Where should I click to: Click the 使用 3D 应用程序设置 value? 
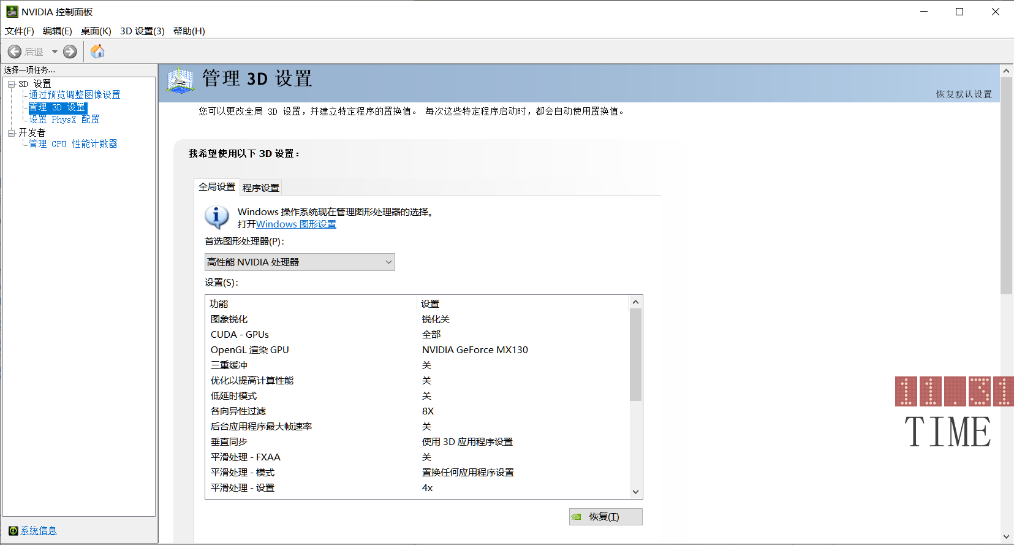(467, 442)
